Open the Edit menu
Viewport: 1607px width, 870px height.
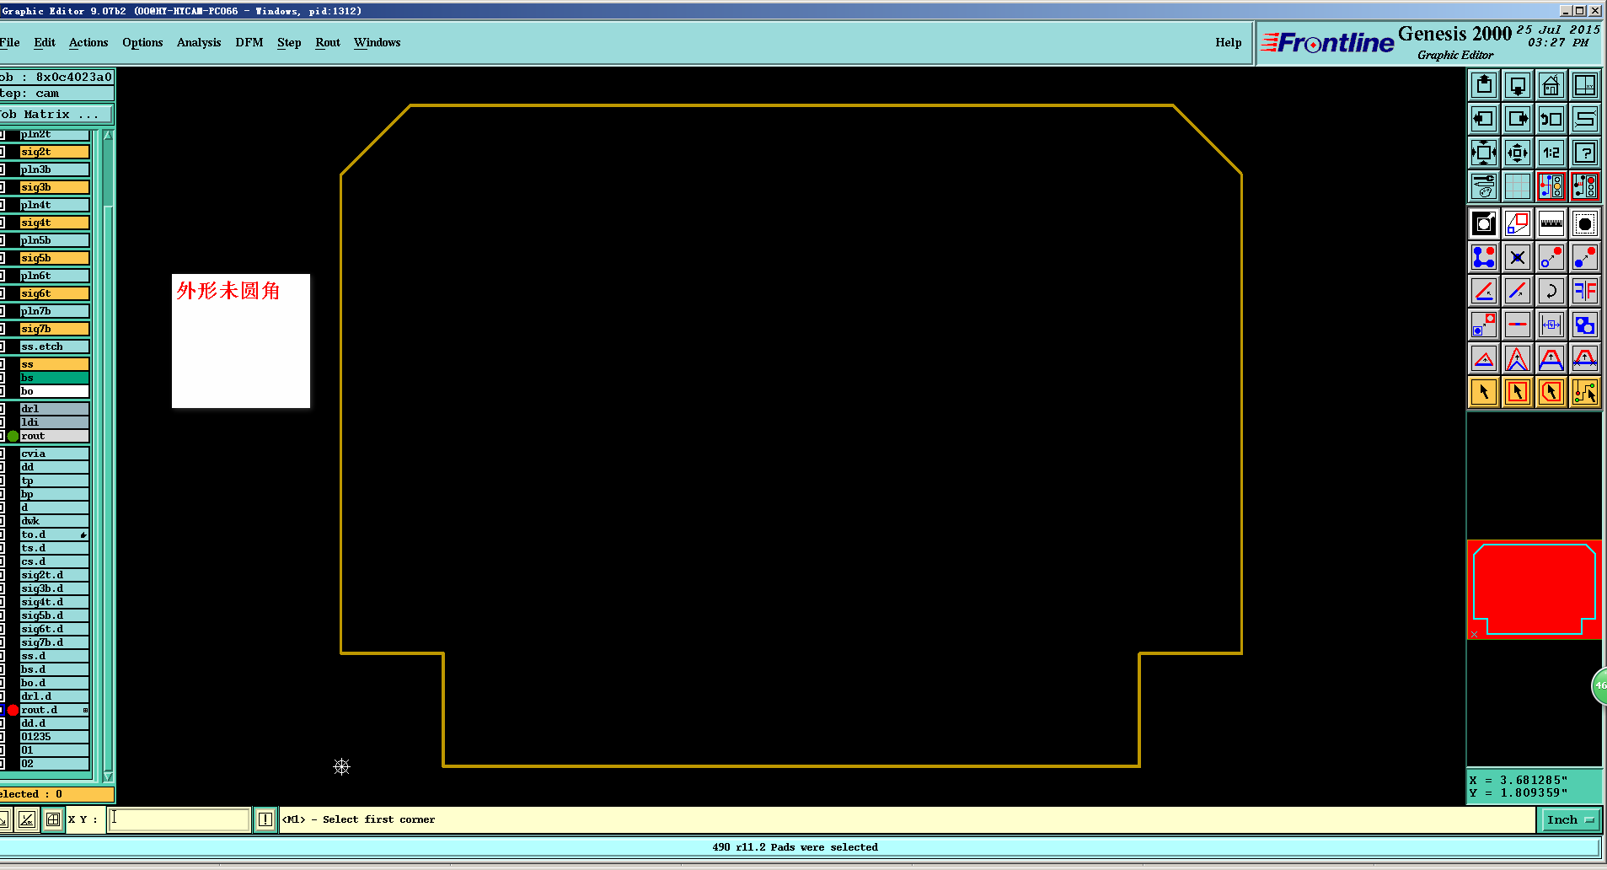click(45, 42)
